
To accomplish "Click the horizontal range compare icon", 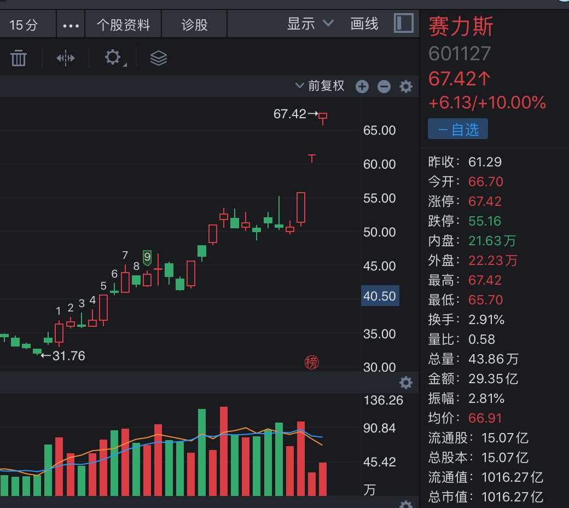I will [x=66, y=57].
